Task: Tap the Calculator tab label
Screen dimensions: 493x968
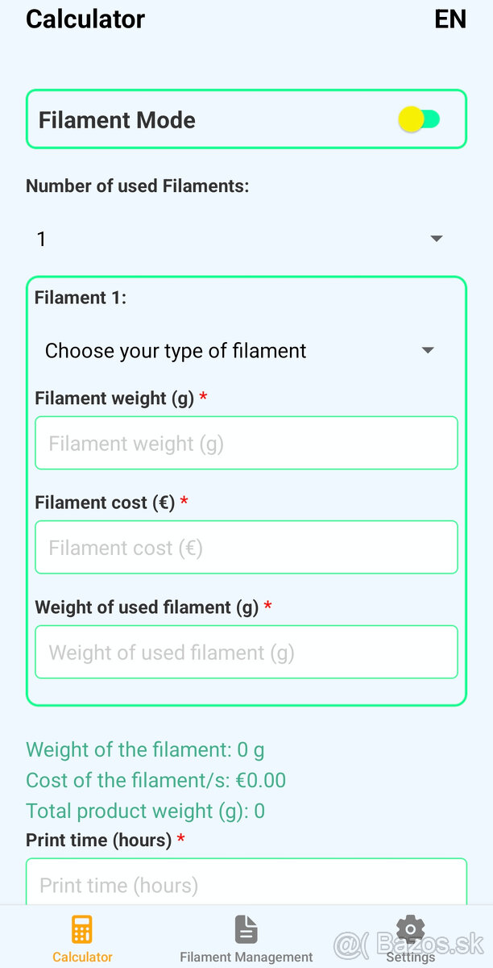Action: (82, 958)
